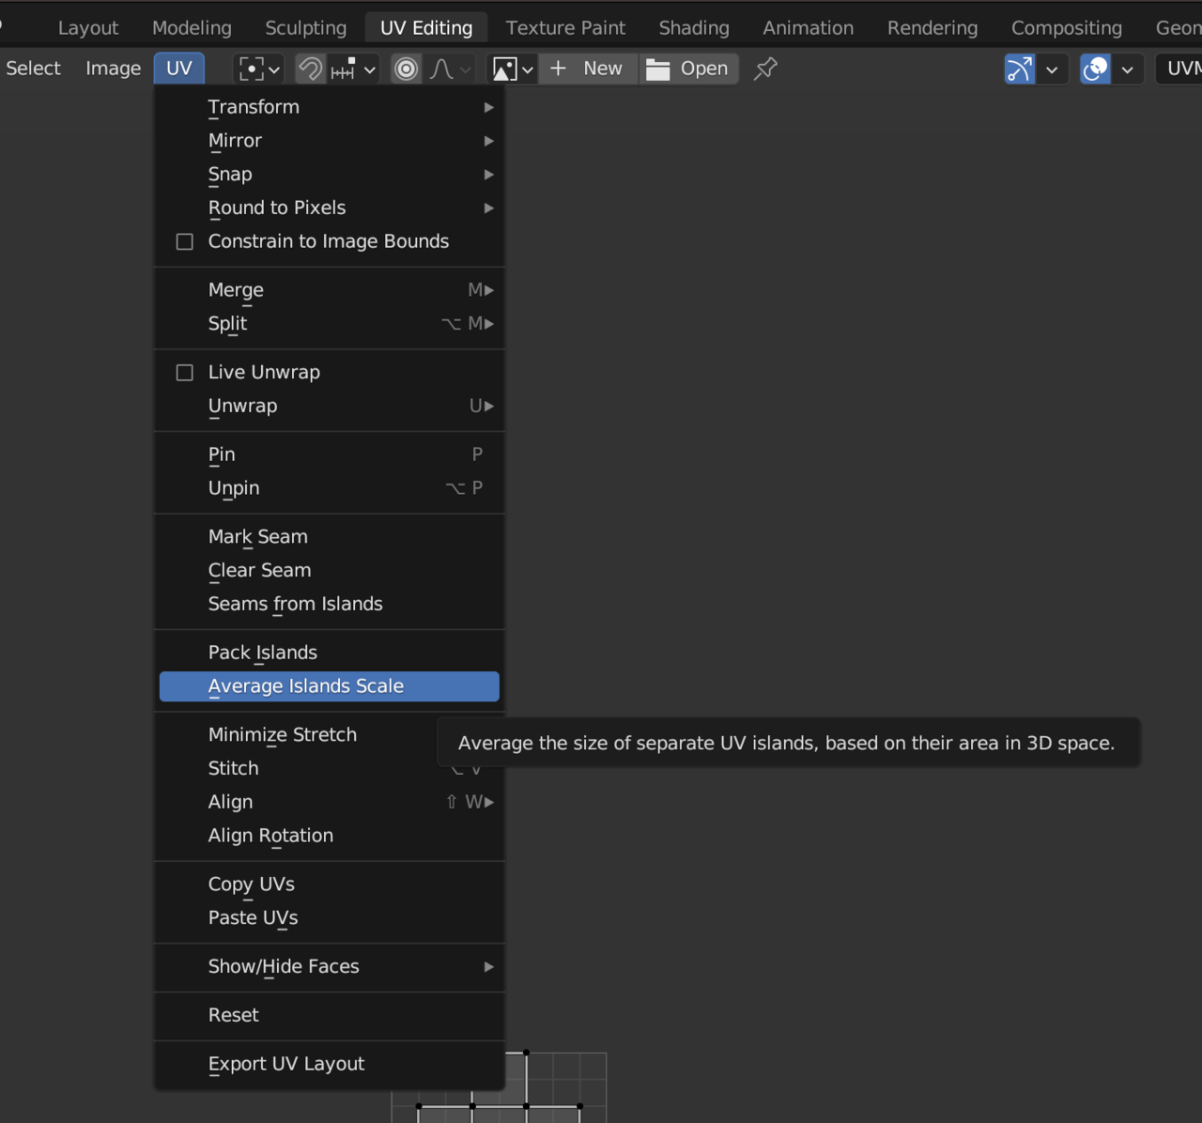The width and height of the screenshot is (1202, 1123).
Task: Click Pack Islands in the UV menu
Action: click(263, 653)
